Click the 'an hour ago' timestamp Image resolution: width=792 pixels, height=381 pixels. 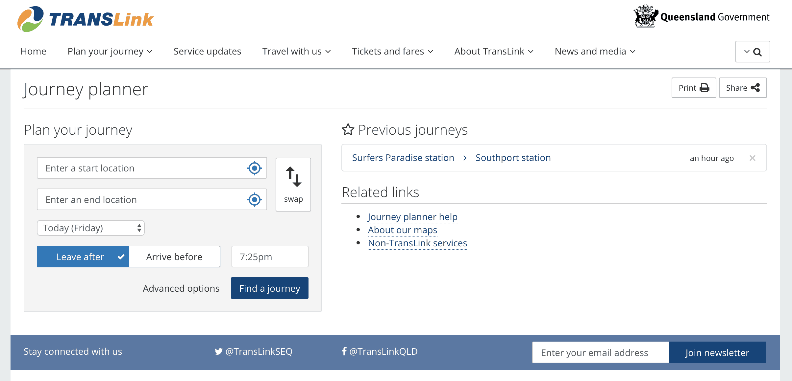[712, 158]
